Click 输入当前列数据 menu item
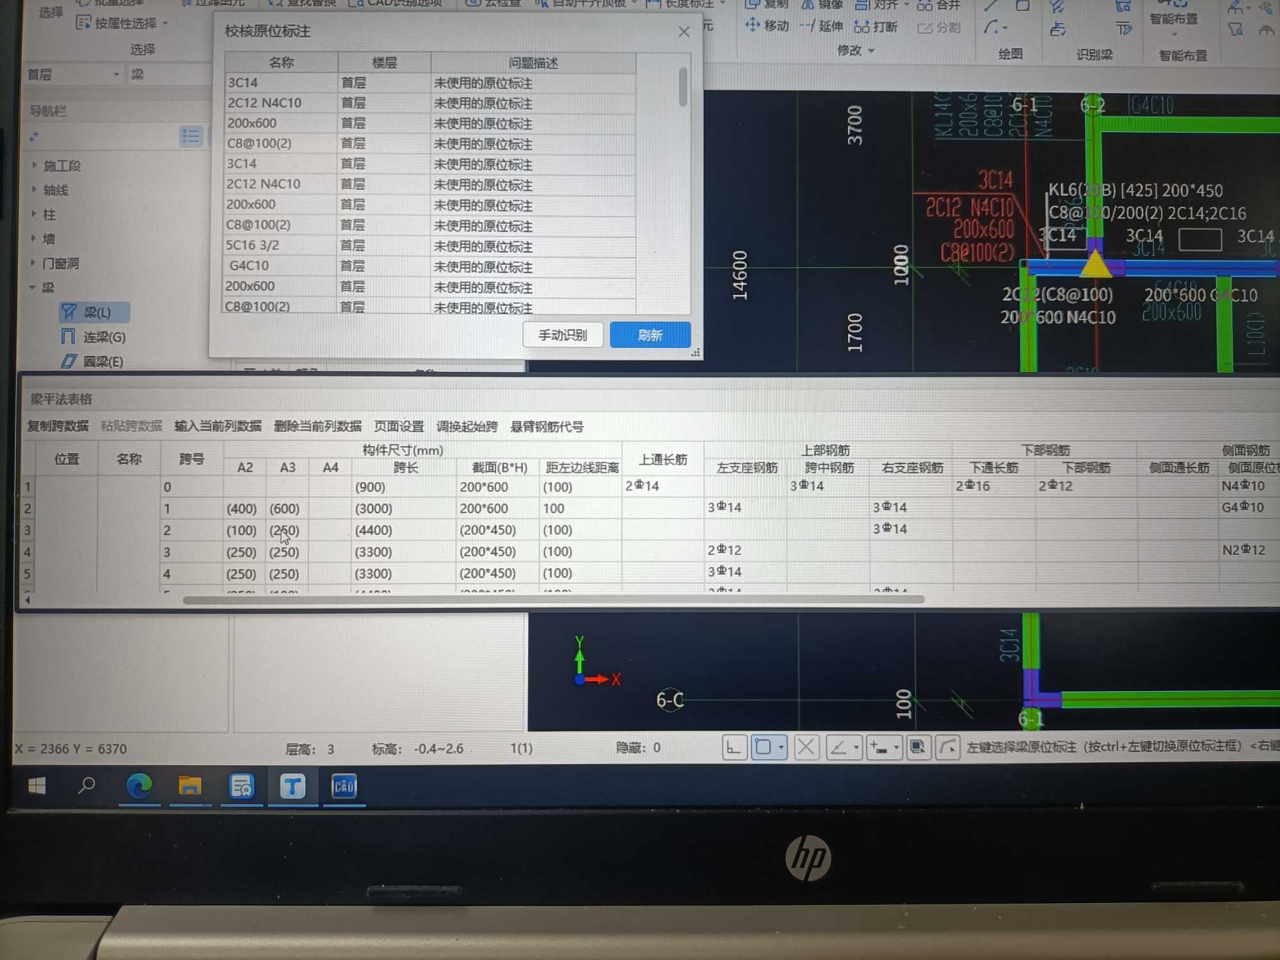The image size is (1280, 960). coord(218,426)
